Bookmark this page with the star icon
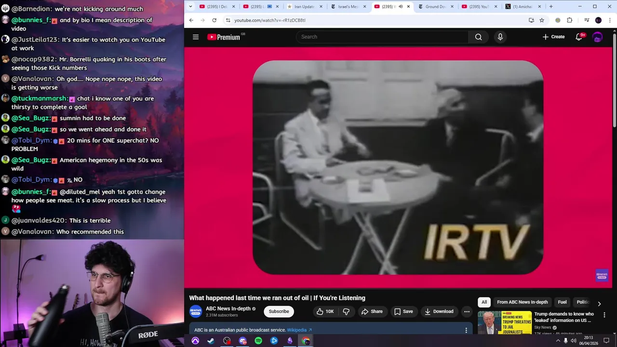Screen dimensions: 617x347 click(x=542, y=20)
